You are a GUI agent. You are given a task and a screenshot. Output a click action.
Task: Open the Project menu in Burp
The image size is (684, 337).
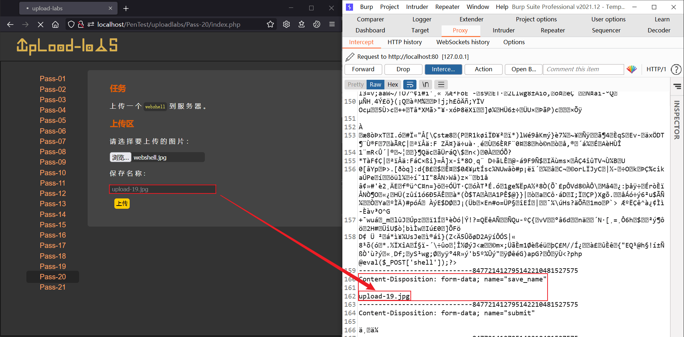coord(389,7)
